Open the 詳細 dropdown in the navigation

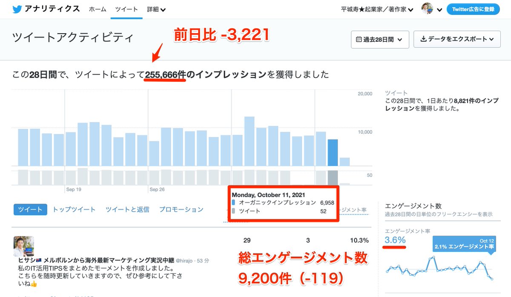156,8
